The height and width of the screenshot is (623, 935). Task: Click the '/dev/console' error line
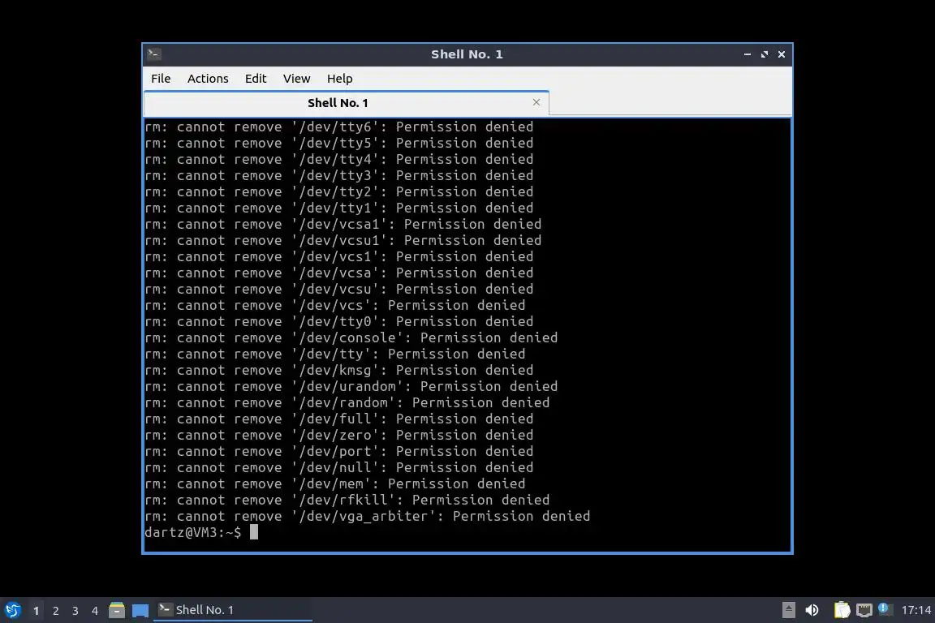(351, 337)
